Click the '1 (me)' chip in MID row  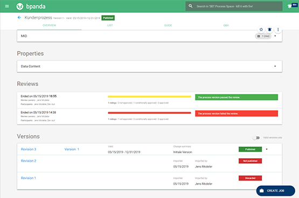point(263,36)
